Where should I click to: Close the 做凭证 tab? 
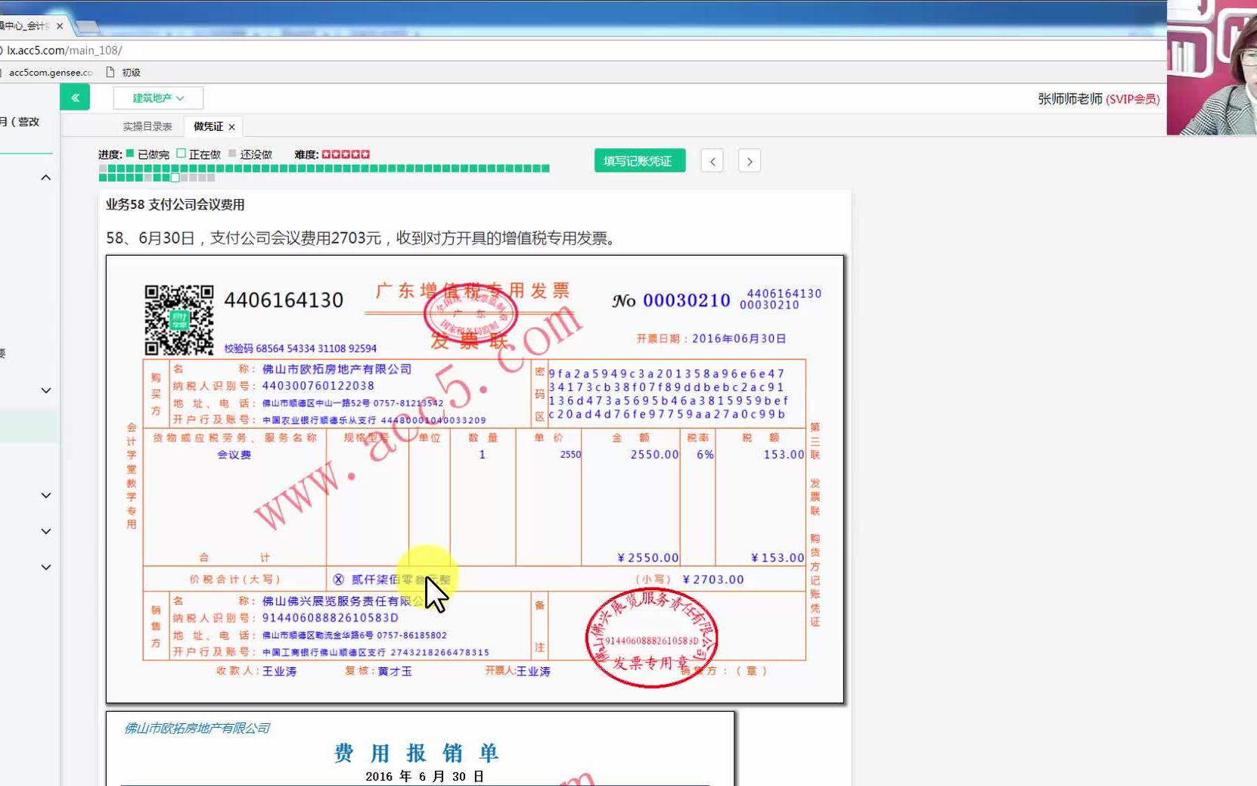click(x=232, y=127)
